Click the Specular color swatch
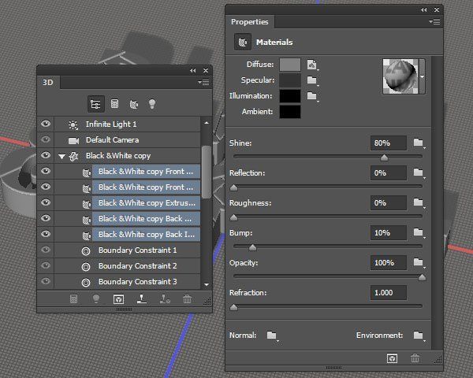Viewport: 473px width, 378px height. tap(290, 80)
